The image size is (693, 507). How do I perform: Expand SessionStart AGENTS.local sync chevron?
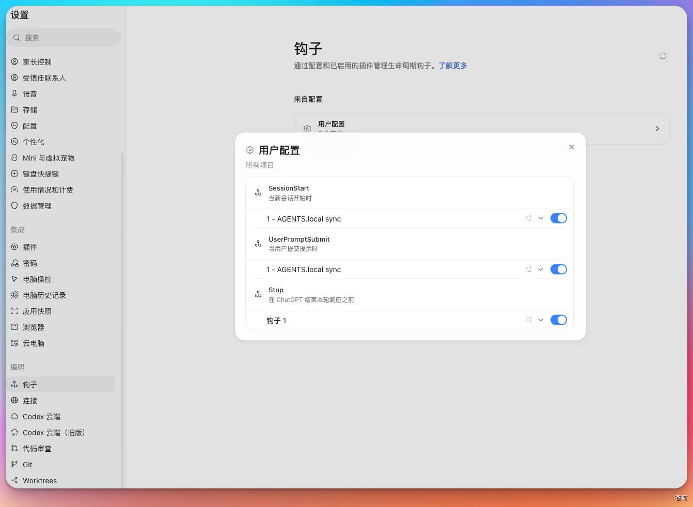(541, 218)
